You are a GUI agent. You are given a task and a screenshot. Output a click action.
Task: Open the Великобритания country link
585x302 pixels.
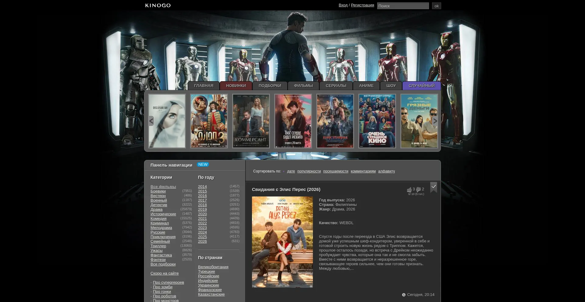click(213, 267)
